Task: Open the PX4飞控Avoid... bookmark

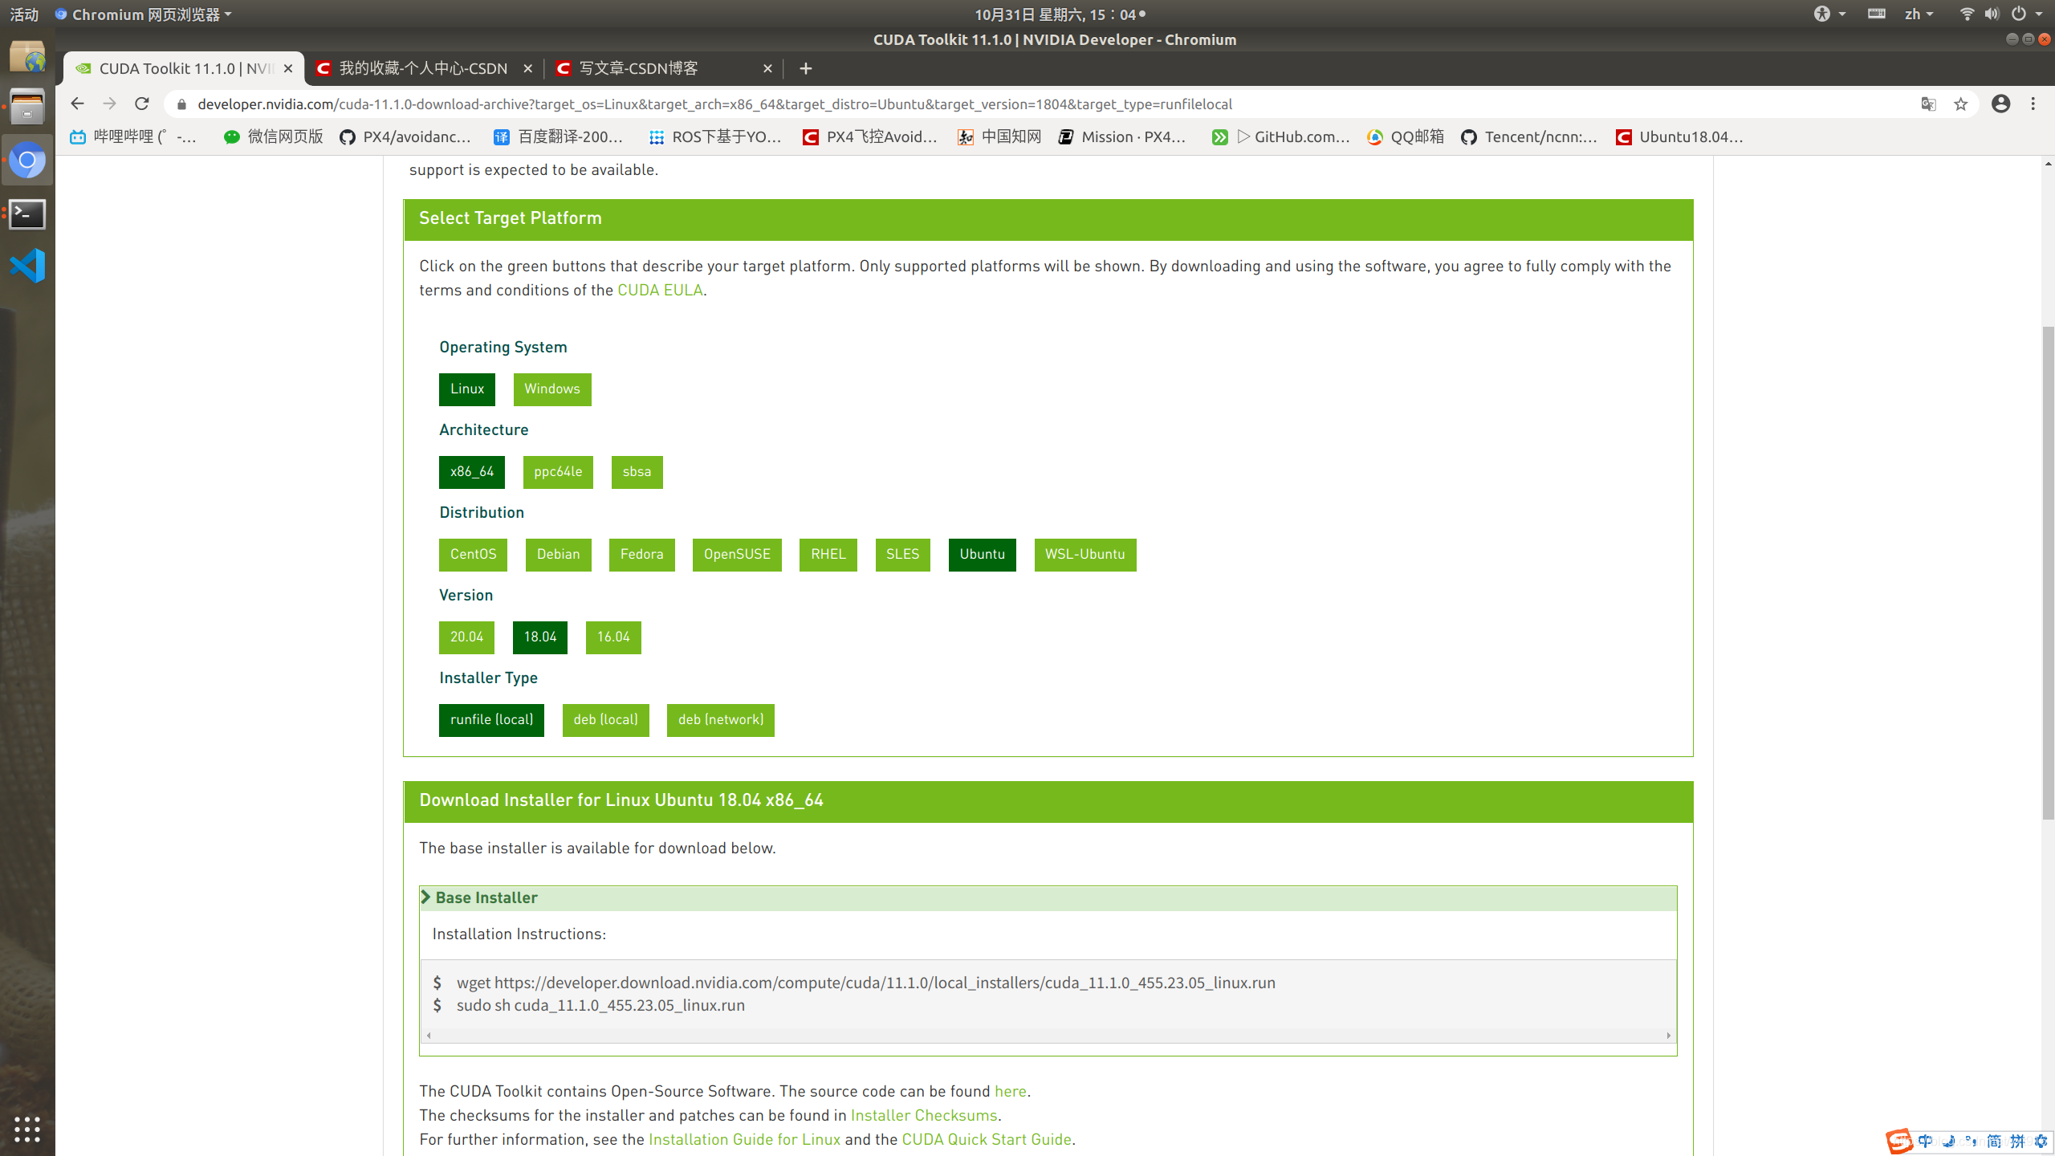Action: [x=870, y=137]
